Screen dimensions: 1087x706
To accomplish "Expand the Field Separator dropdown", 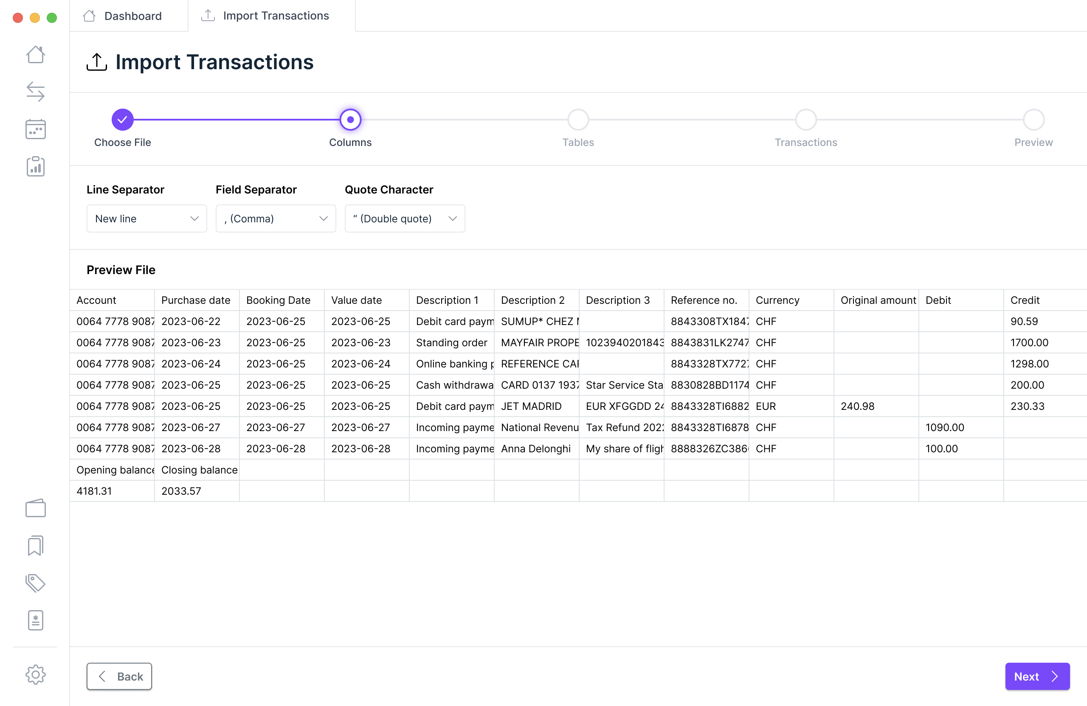I will pyautogui.click(x=276, y=219).
